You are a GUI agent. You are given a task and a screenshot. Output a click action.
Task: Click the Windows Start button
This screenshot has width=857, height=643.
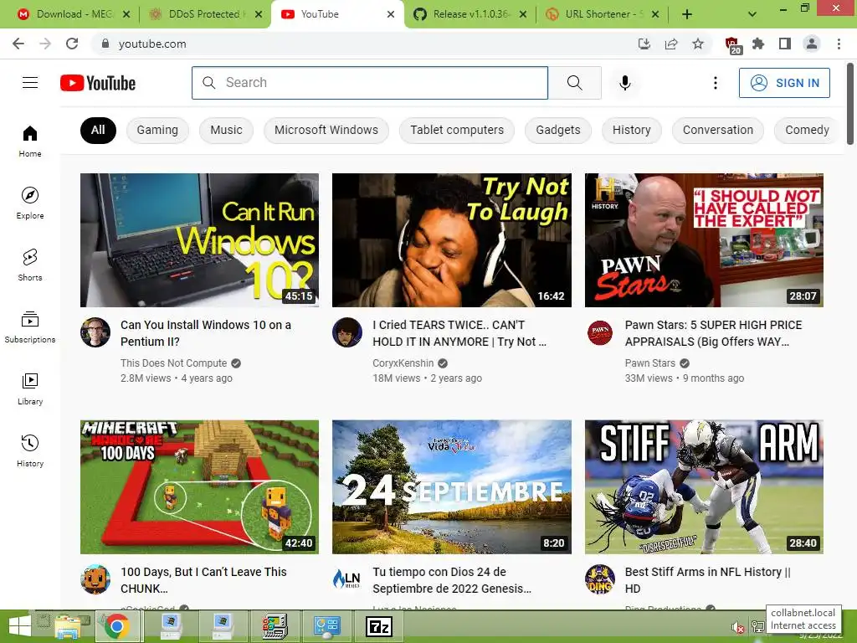click(19, 626)
